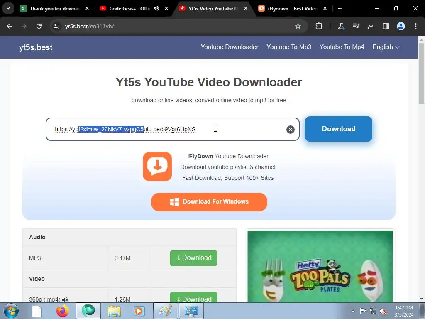The image size is (425, 319).
Task: Click the MP3 size '0.47M' cell
Action: [122, 258]
